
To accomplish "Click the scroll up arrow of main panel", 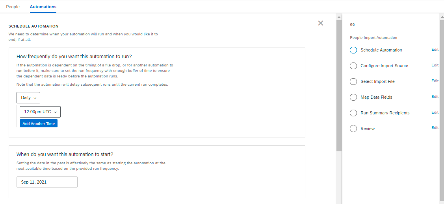I will tap(339, 17).
